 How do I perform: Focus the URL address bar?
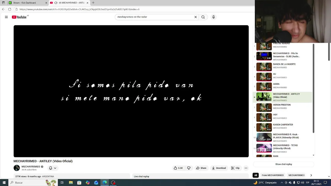point(134,9)
